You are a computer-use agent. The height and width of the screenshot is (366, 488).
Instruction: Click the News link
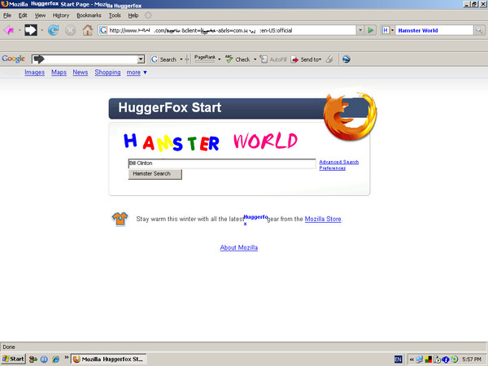(81, 72)
